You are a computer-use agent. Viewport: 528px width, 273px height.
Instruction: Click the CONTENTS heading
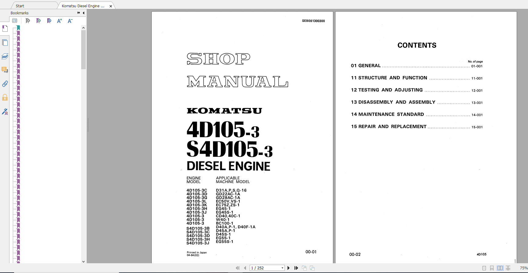click(417, 45)
